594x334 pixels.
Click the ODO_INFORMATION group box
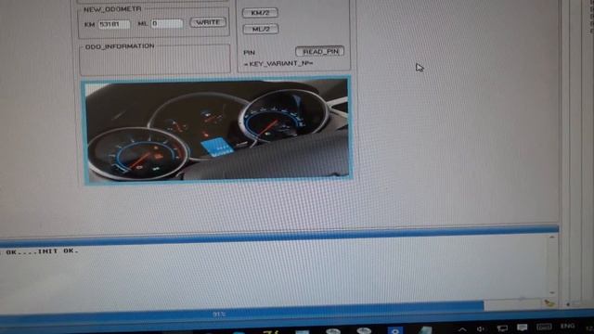pyautogui.click(x=155, y=58)
